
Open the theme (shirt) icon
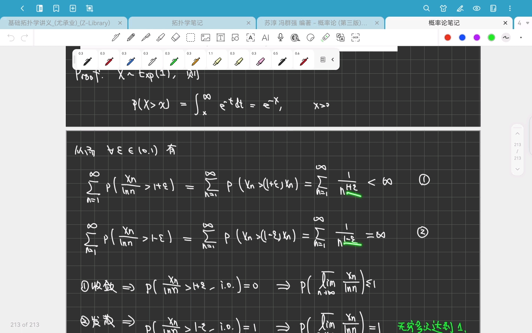(443, 8)
